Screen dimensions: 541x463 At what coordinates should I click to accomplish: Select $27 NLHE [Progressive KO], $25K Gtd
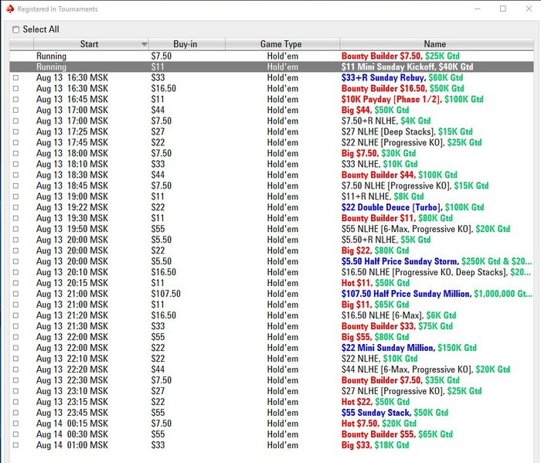click(271, 391)
